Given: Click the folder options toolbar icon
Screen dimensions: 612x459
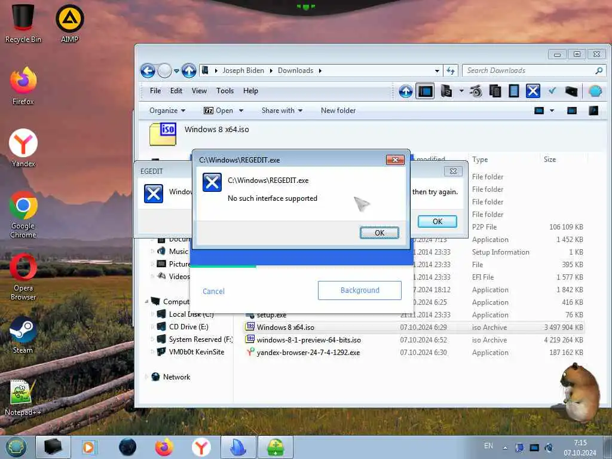Looking at the screenshot, I should [x=446, y=91].
